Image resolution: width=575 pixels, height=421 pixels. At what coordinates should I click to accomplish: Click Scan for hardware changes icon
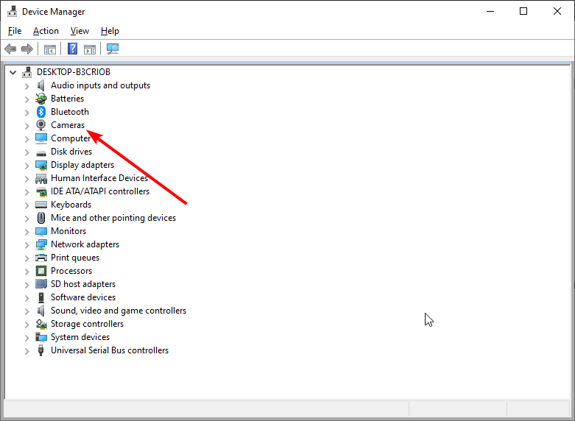113,49
